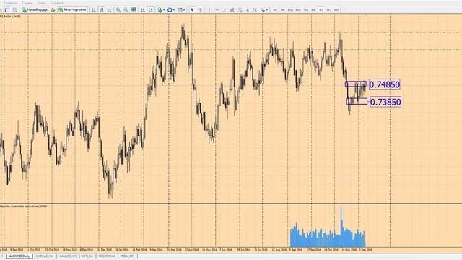The height and width of the screenshot is (260, 462).
Task: Switch to M30 timeframe
Action: click(x=298, y=10)
